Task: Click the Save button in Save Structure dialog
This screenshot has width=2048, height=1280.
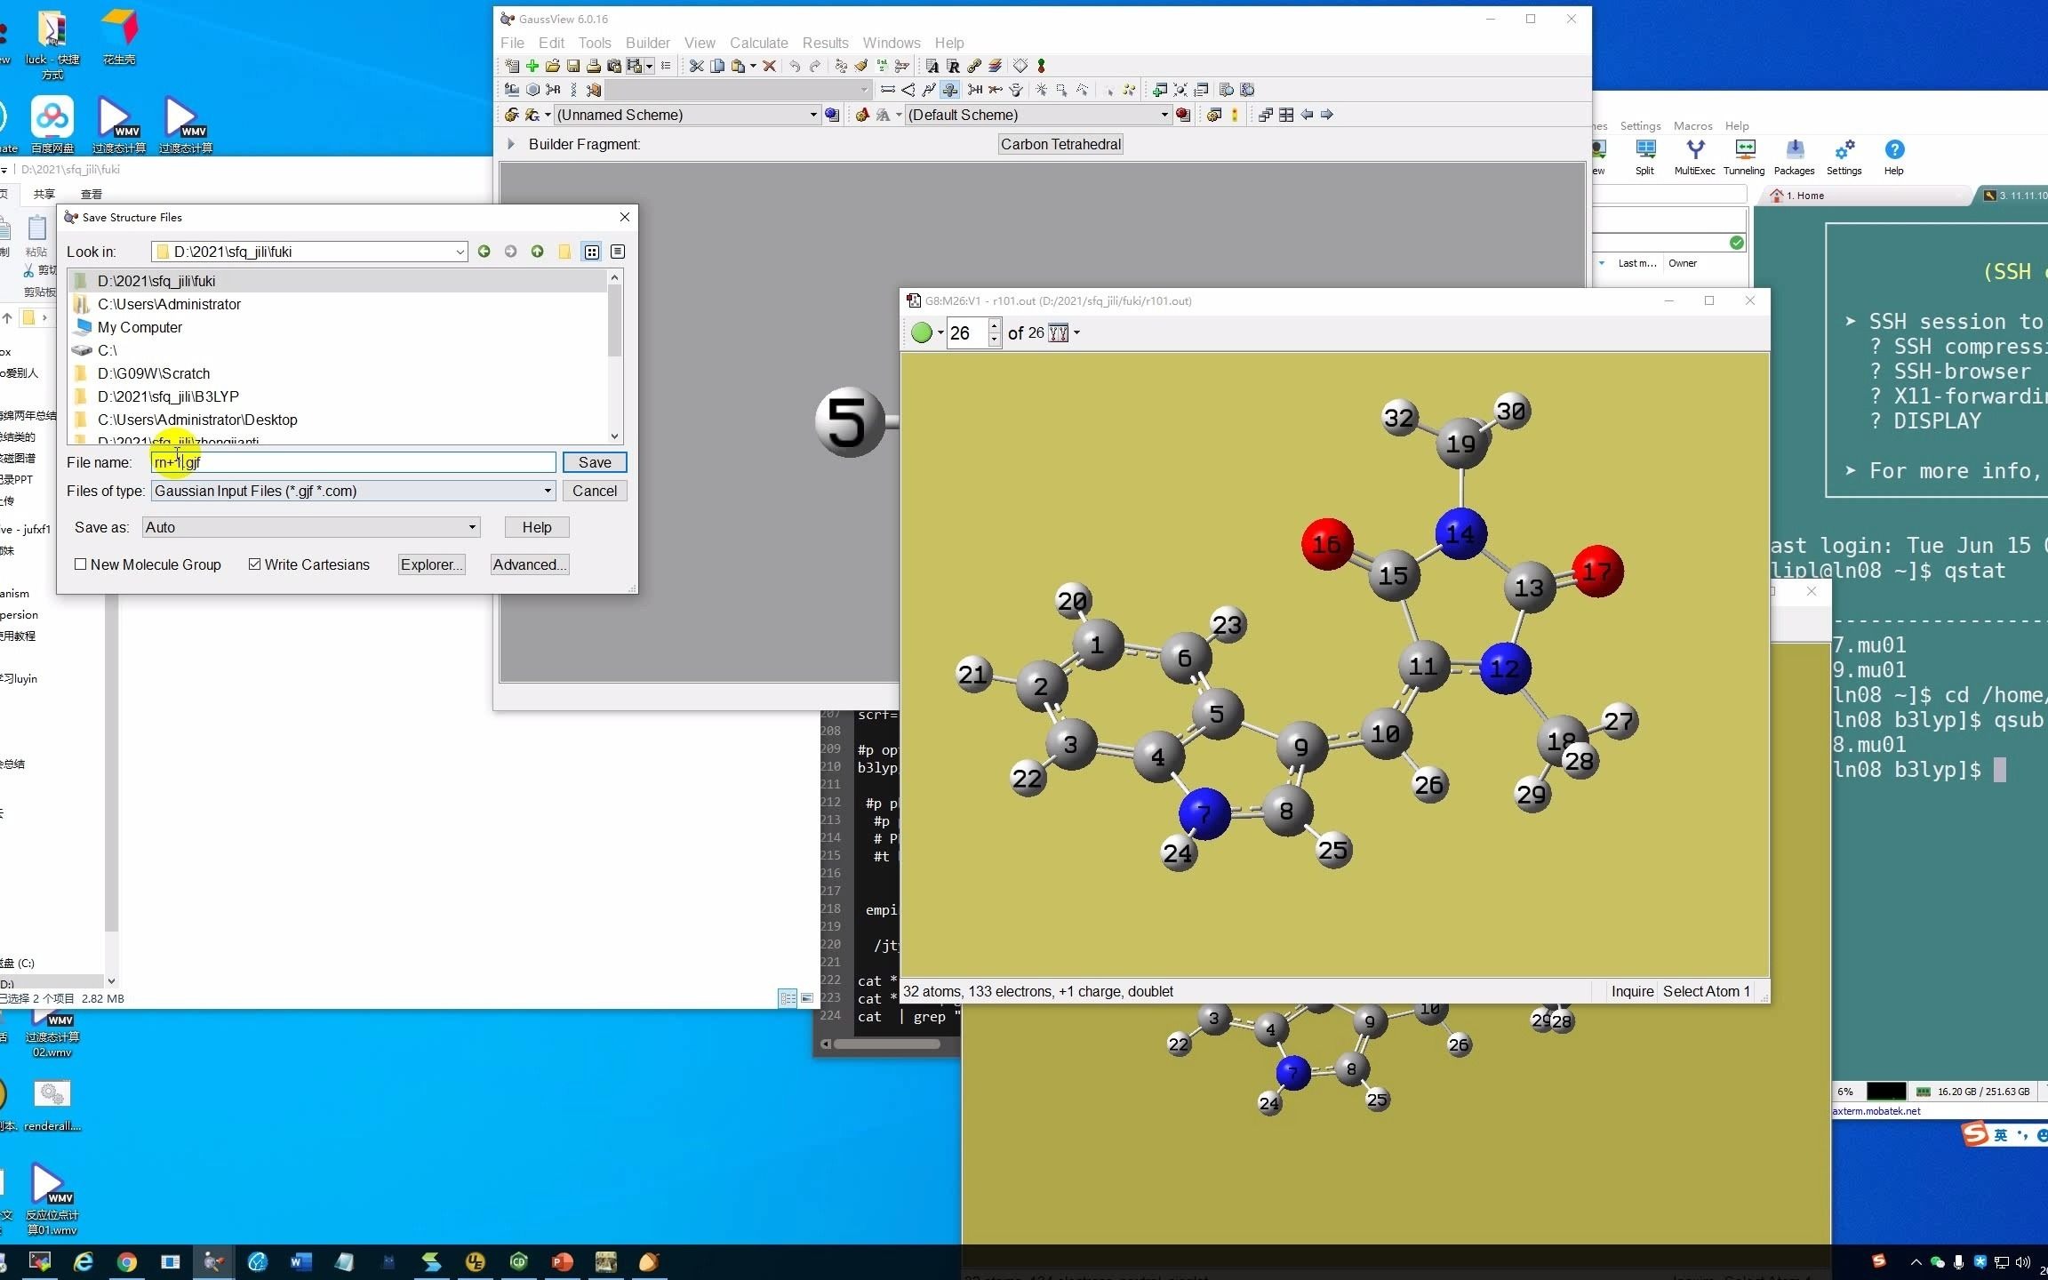Action: 593,461
